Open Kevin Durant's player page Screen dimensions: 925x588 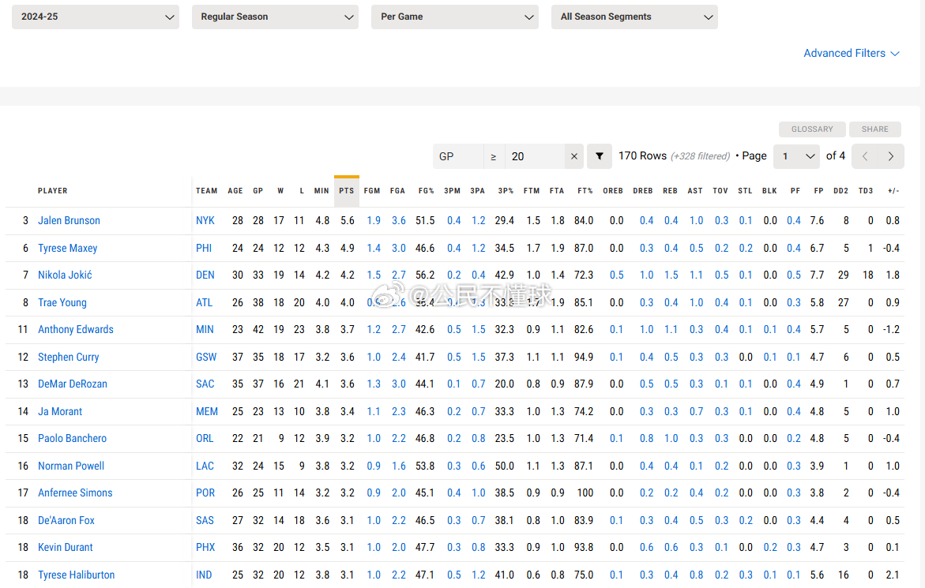tap(65, 547)
